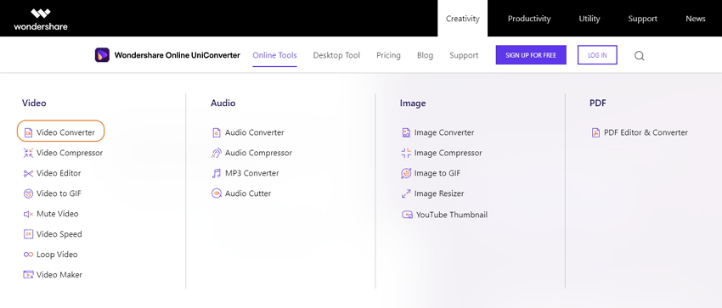722x308 pixels.
Task: Select the MP3 Converter music note icon
Action: (217, 173)
